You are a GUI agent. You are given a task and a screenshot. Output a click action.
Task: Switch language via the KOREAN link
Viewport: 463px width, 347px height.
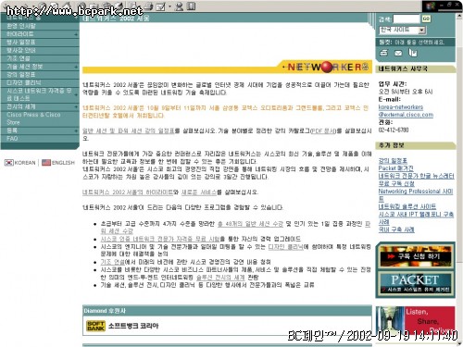pos(25,163)
